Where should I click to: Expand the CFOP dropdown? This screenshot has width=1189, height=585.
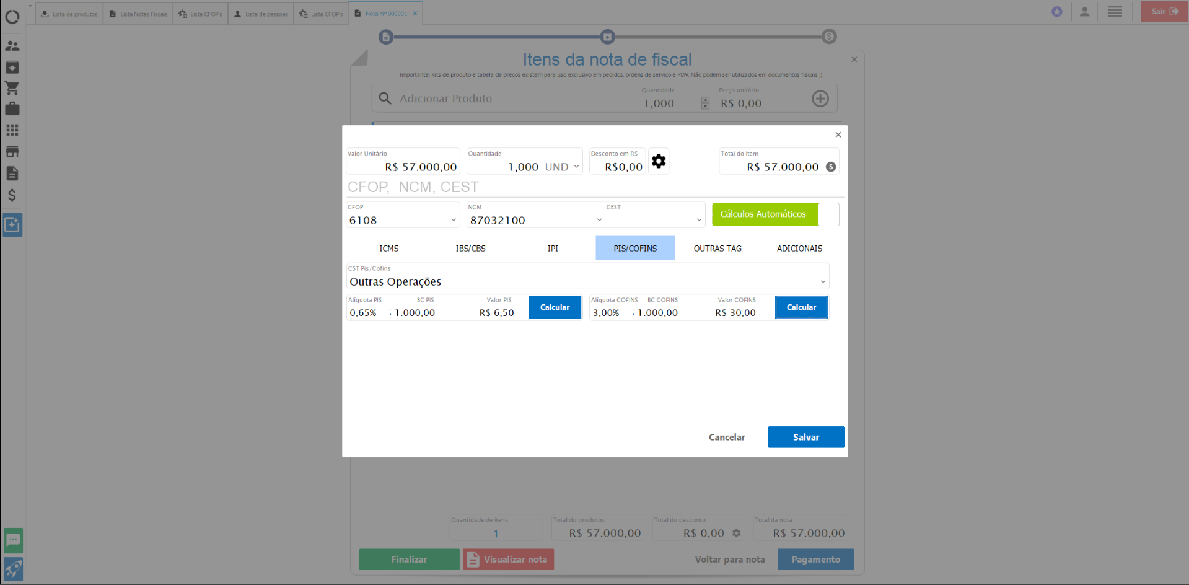[454, 220]
